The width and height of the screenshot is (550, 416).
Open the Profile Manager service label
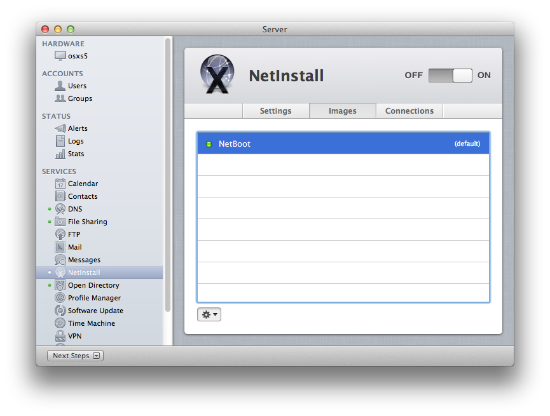(94, 298)
